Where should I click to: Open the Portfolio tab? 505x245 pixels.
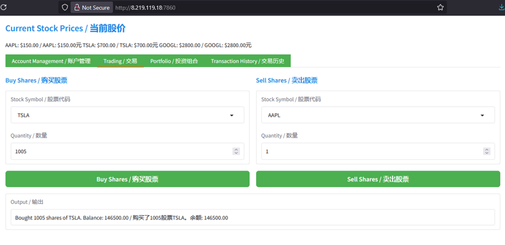click(174, 61)
